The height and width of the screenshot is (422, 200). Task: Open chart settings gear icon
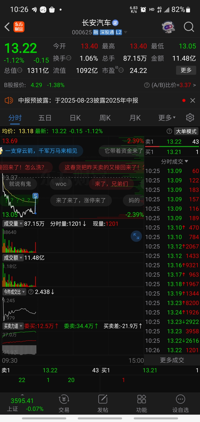(x=190, y=117)
